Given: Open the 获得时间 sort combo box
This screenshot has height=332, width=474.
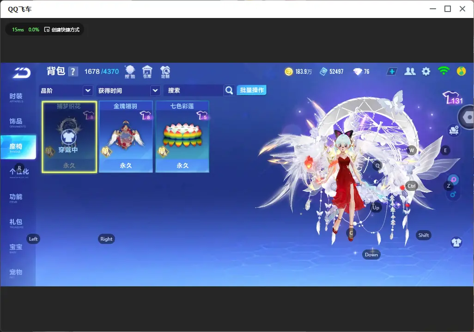Looking at the screenshot, I should click(x=128, y=90).
